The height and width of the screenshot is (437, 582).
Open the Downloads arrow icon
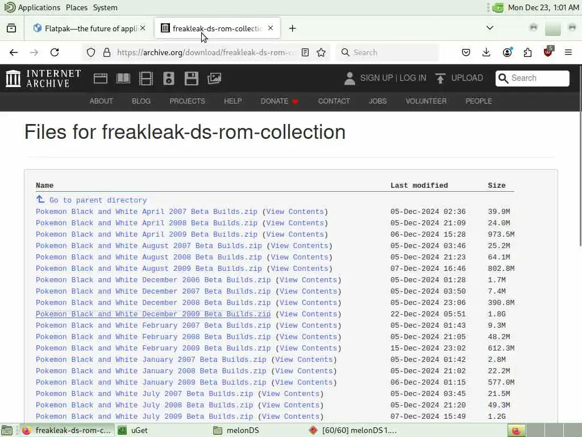click(487, 52)
